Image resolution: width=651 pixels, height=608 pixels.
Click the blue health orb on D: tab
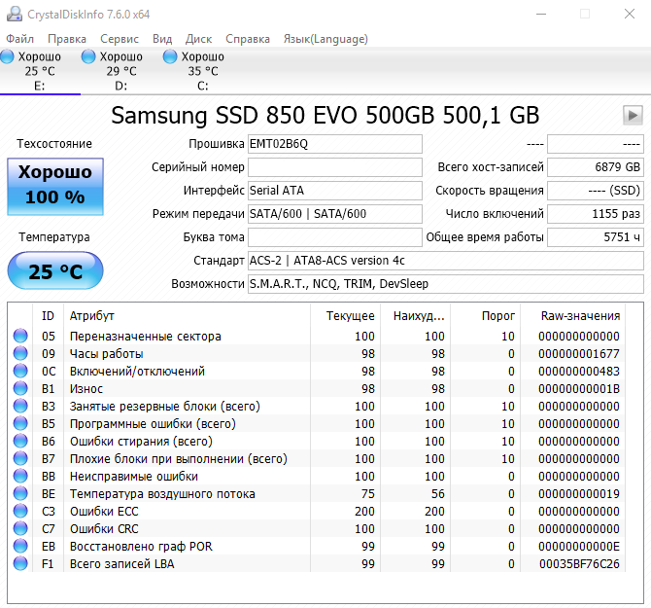88,56
